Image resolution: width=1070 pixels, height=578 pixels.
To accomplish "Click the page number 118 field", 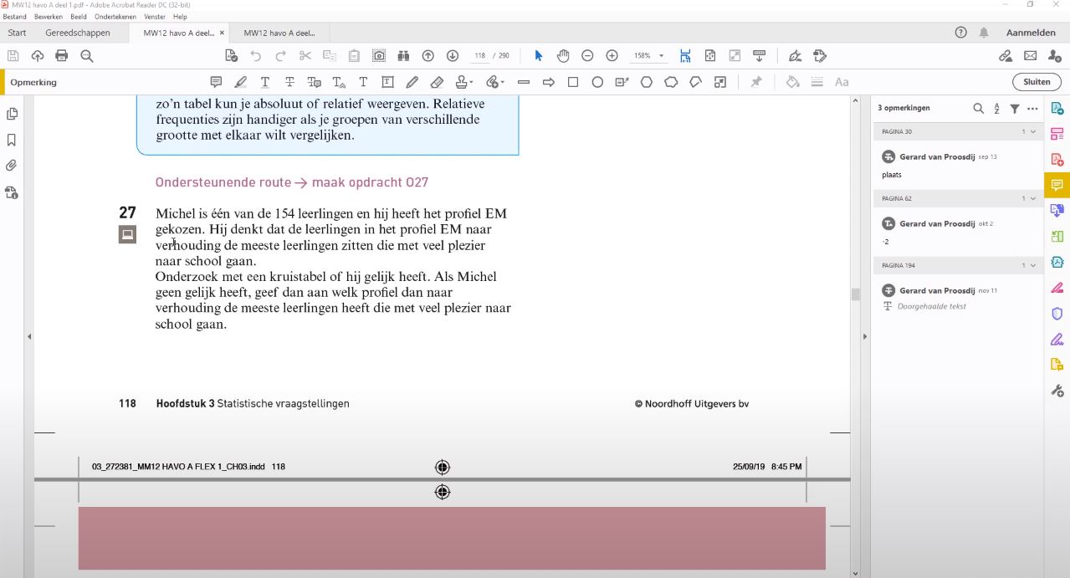I will [479, 56].
